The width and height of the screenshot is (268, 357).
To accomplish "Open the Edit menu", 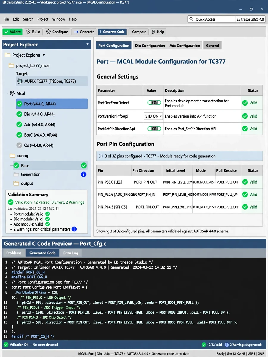I will [x=16, y=19].
